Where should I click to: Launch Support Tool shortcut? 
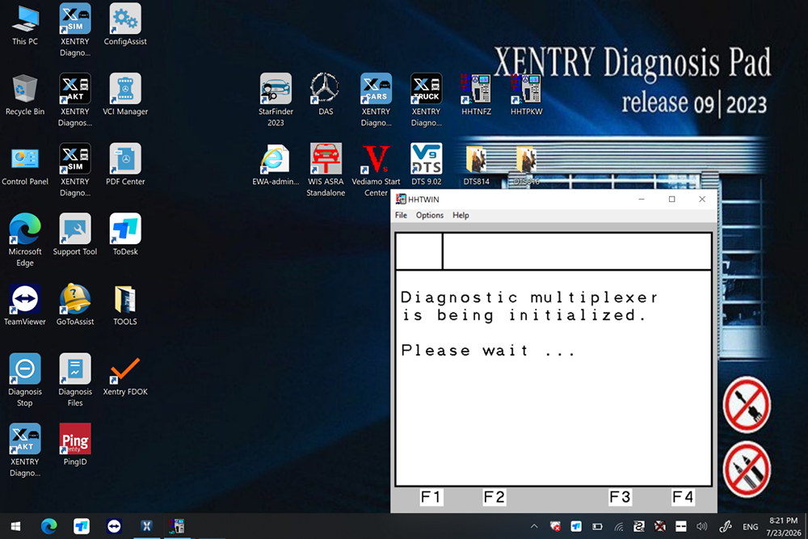(74, 235)
